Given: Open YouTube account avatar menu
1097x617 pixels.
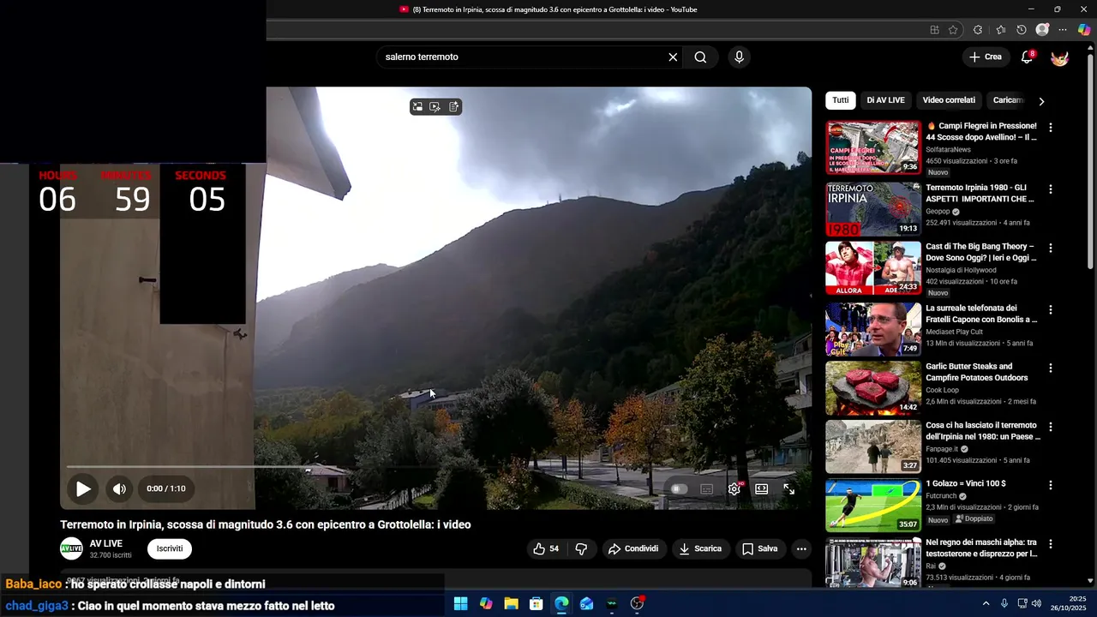Looking at the screenshot, I should tap(1059, 57).
